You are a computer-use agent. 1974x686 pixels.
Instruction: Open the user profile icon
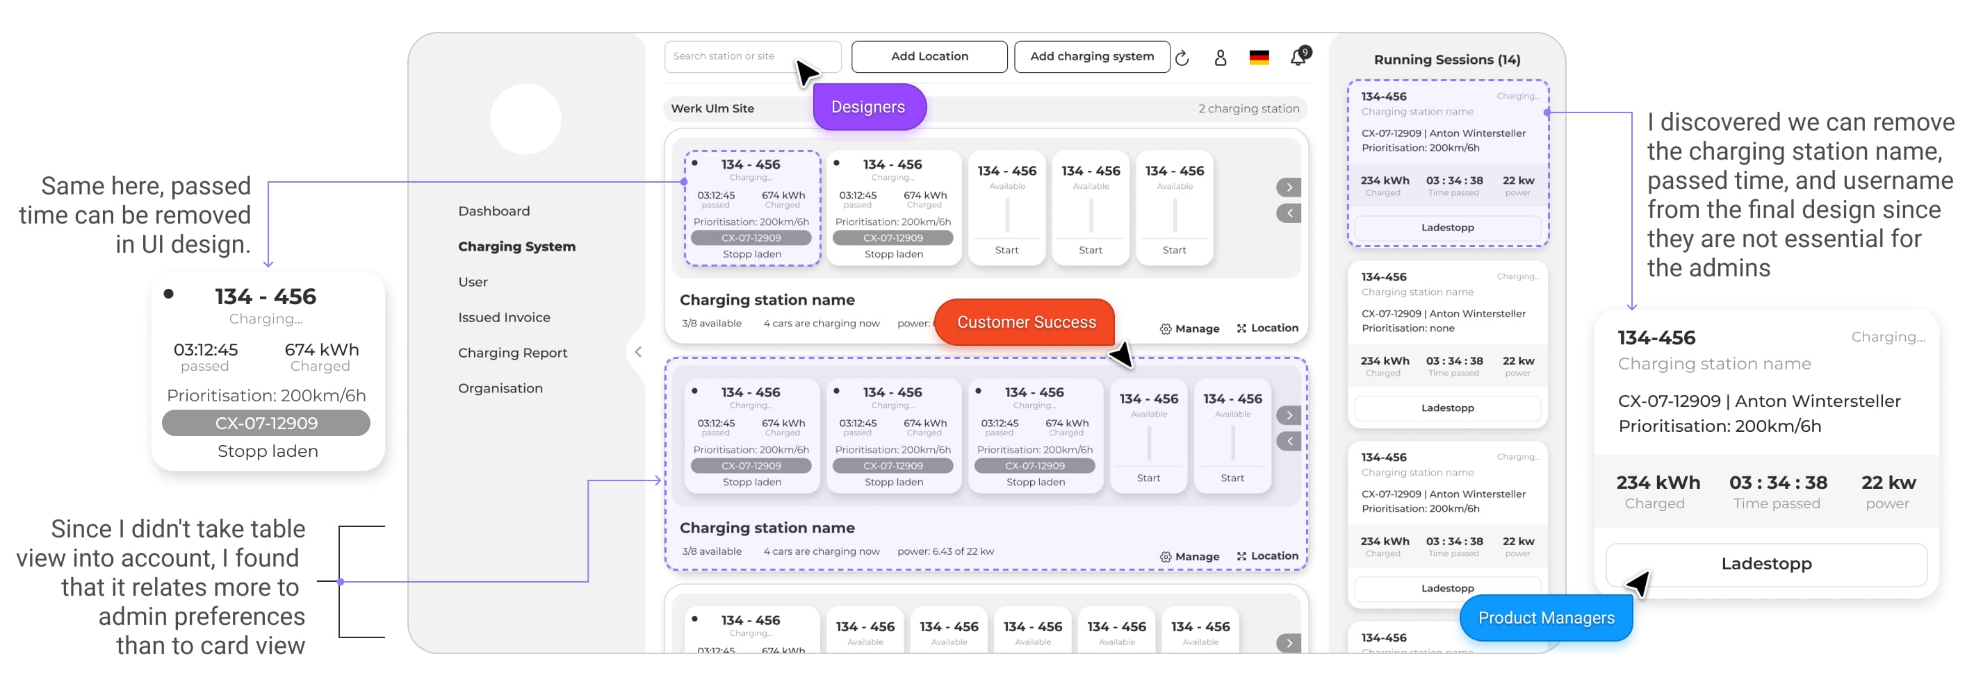coord(1220,58)
